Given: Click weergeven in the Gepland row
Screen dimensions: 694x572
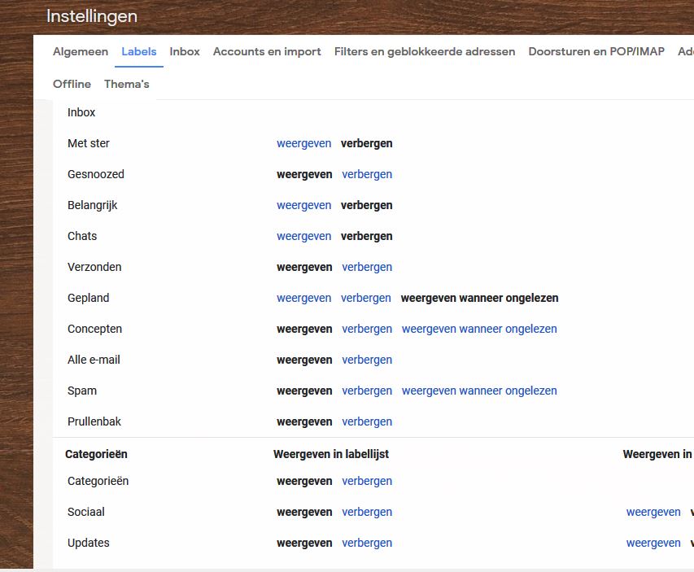Looking at the screenshot, I should pos(303,298).
